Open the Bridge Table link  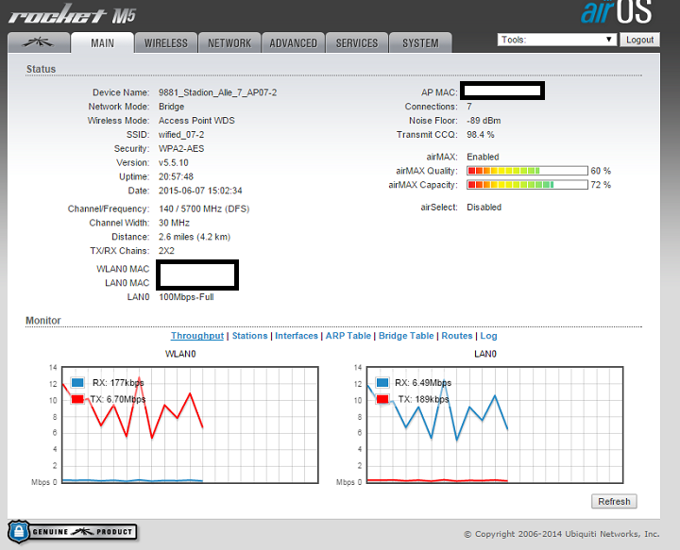(x=406, y=336)
